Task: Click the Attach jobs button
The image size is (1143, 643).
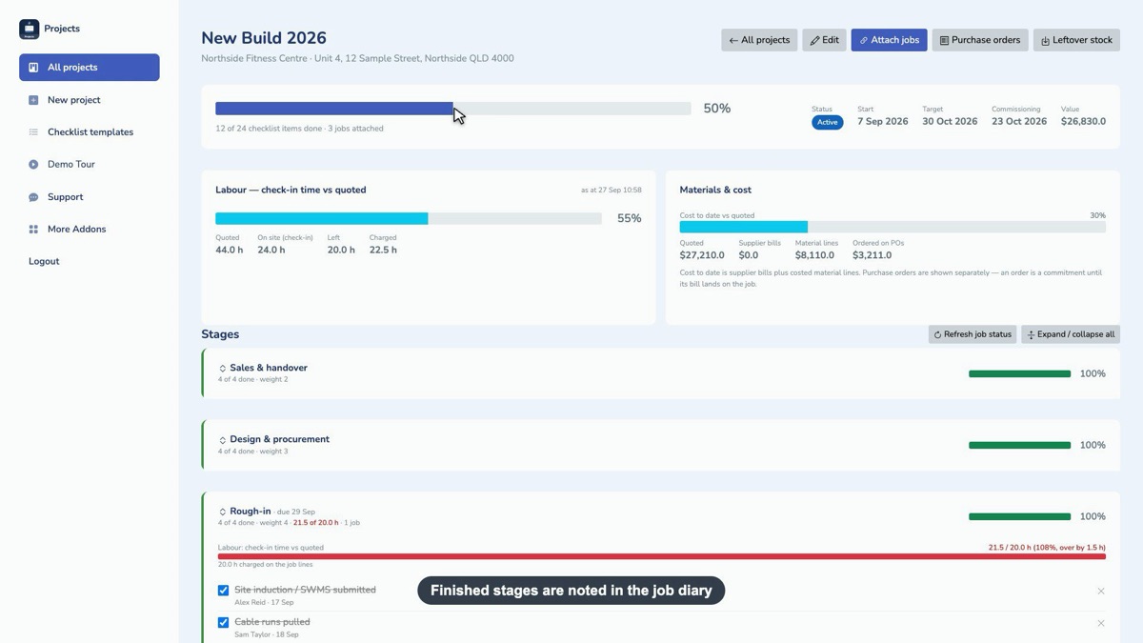Action: click(889, 40)
